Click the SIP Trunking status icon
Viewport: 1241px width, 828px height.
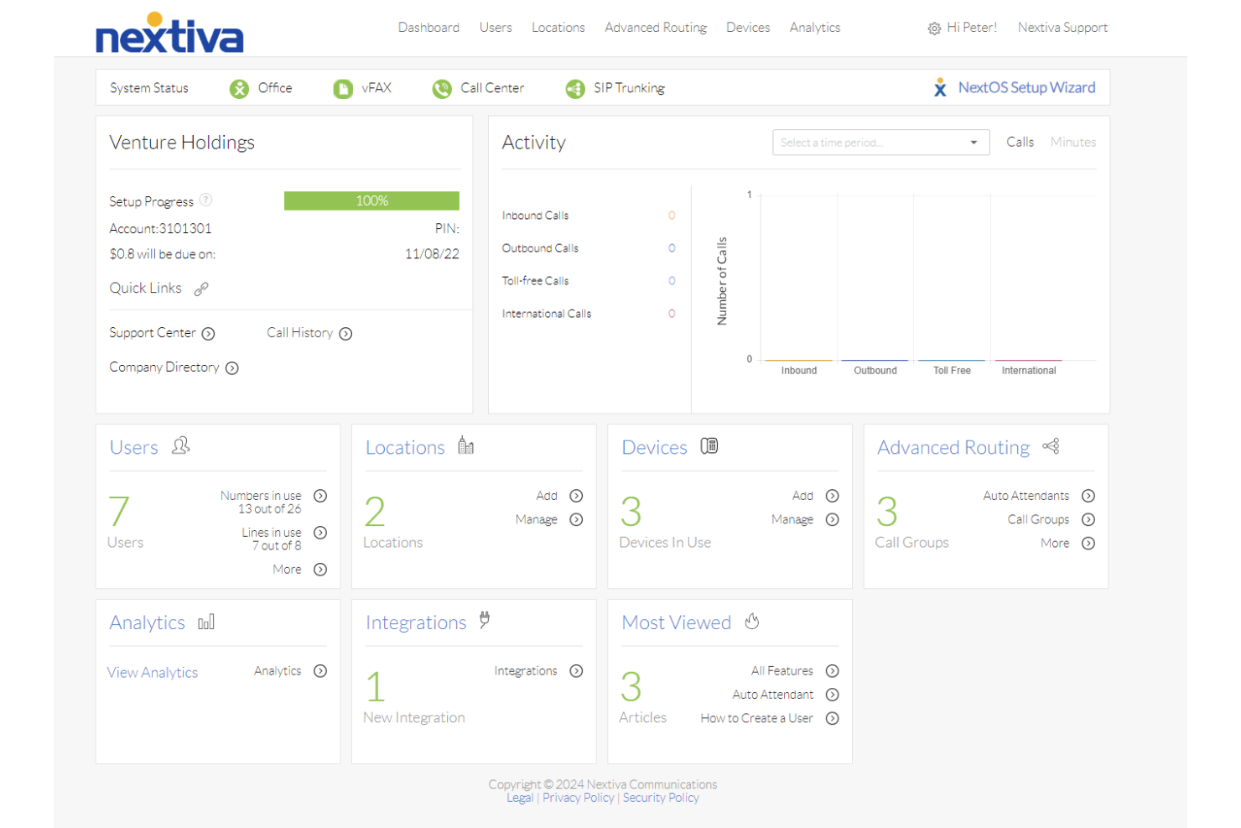click(575, 88)
